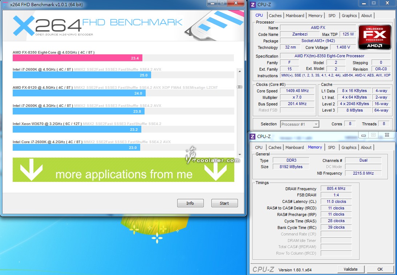Click the Validate button in CPU-Z
This screenshot has height=275, width=397.
(351, 269)
